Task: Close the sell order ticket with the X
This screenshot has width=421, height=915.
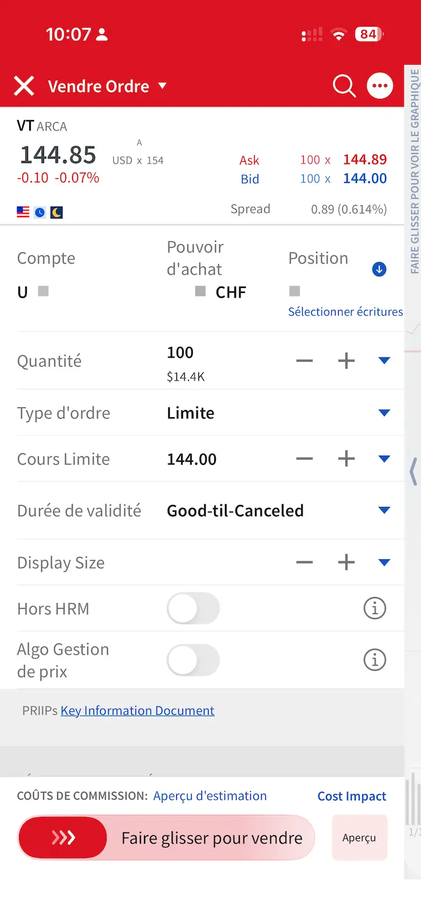Action: (x=24, y=86)
